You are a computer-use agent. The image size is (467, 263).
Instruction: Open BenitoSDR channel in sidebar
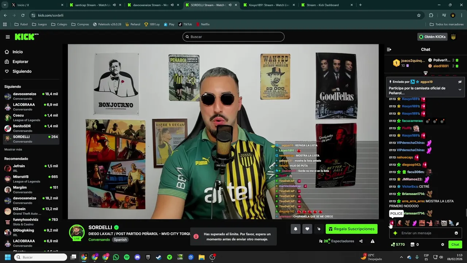(x=31, y=128)
